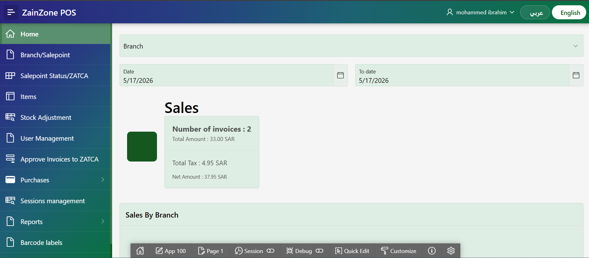Viewport: 589px width, 258px height.
Task: Toggle the hamburger navigation menu
Action: [x=11, y=12]
